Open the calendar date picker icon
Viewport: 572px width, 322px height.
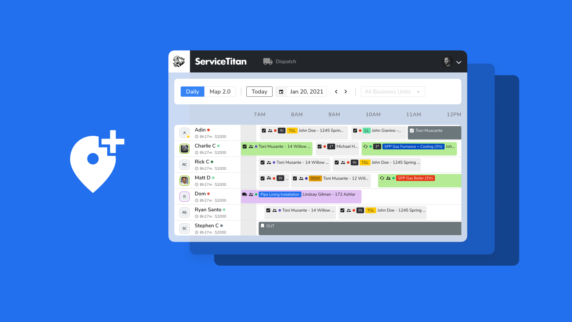point(281,92)
